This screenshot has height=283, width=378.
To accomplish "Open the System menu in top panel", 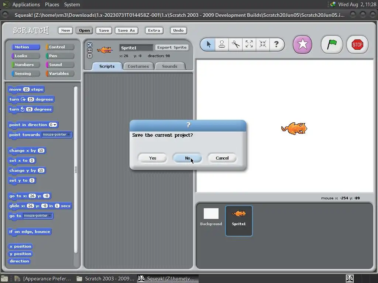I will click(x=72, y=4).
